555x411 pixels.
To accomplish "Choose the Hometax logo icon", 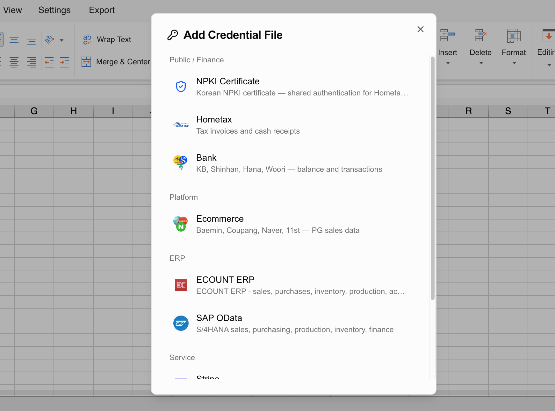I will tap(181, 125).
